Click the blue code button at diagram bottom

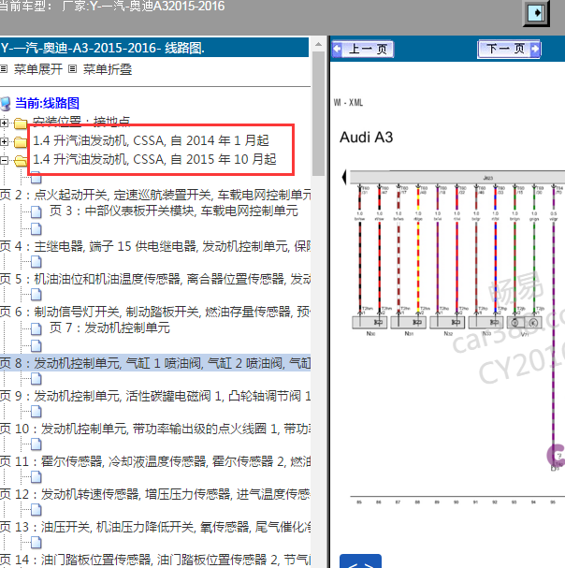pyautogui.click(x=360, y=561)
